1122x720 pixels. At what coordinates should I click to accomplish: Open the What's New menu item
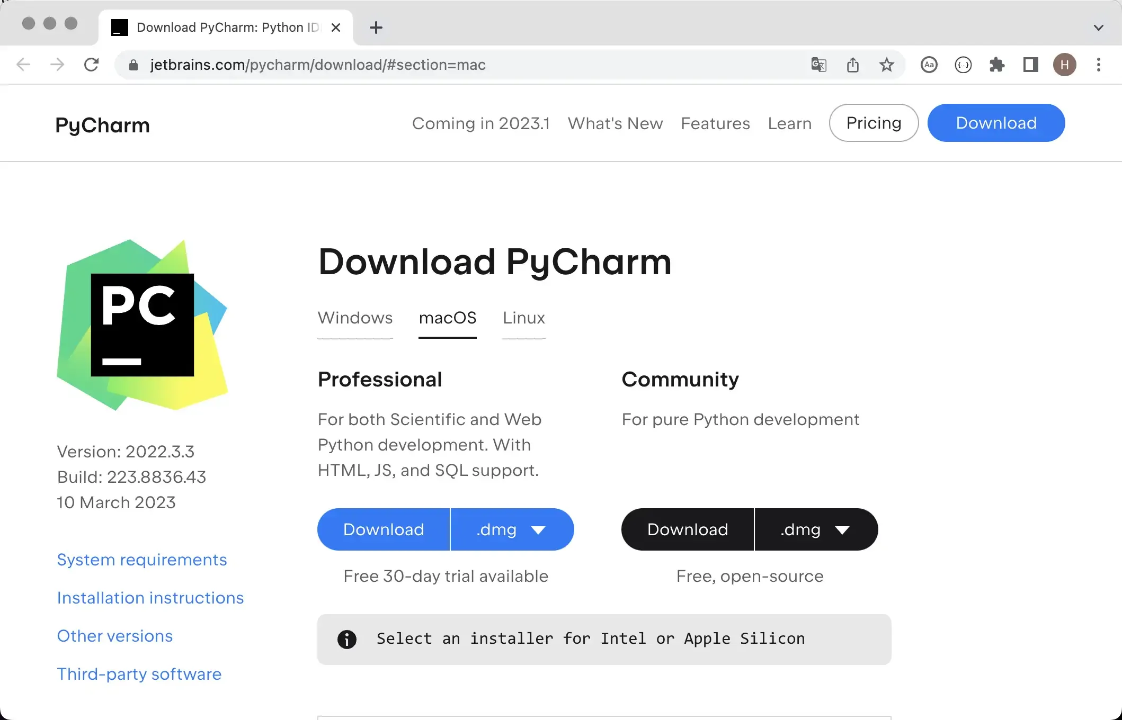(615, 123)
